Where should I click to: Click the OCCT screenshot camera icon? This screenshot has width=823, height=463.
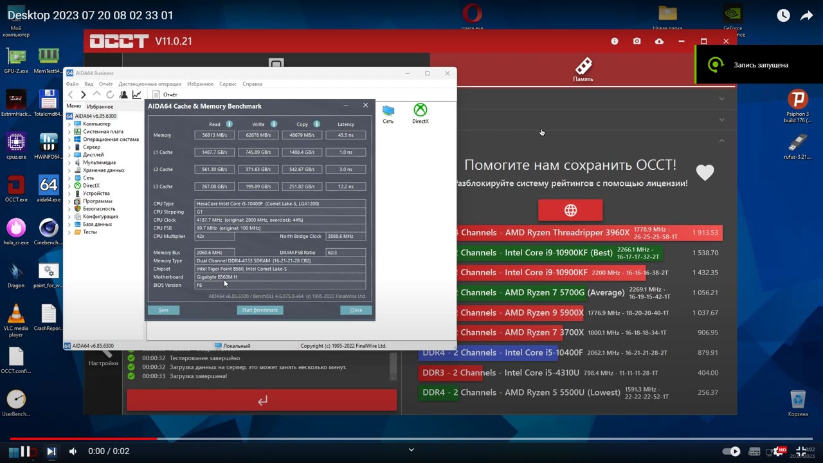click(x=637, y=41)
